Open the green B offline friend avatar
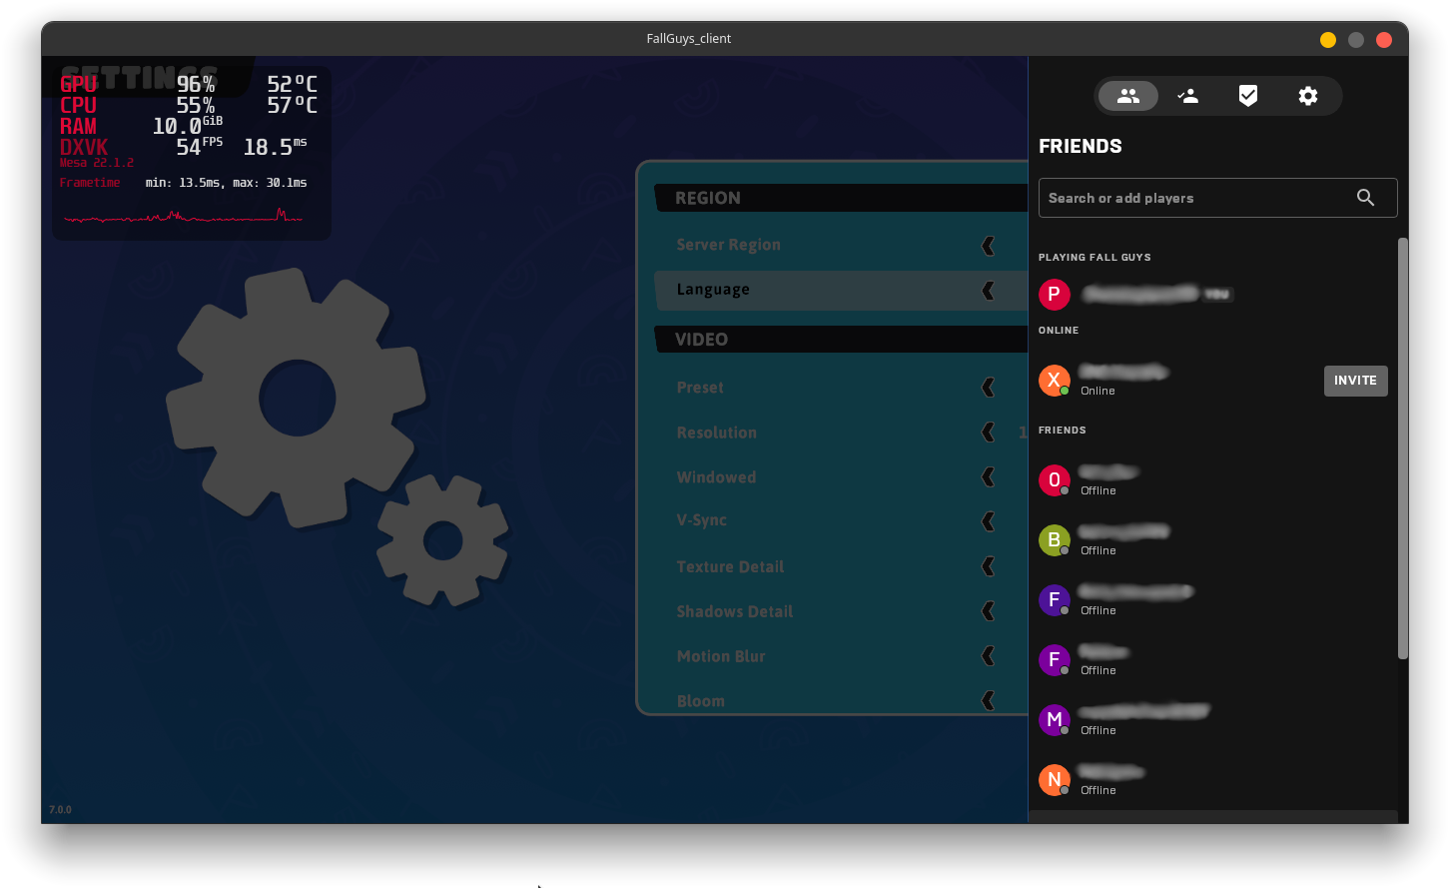Screen dimensions: 1450x888 click(x=1055, y=540)
